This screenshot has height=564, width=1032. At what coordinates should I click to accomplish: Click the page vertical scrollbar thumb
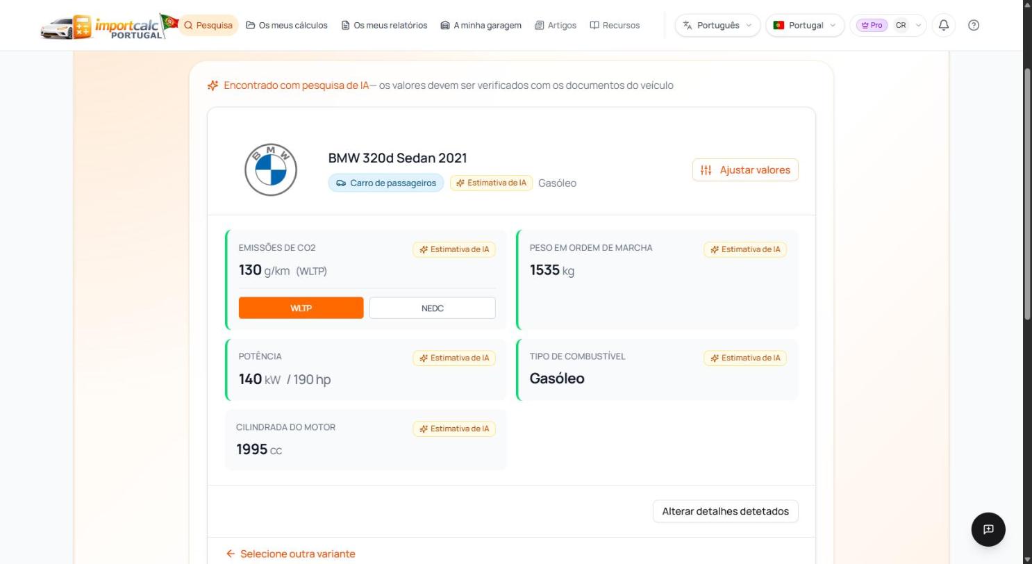[x=1028, y=194]
